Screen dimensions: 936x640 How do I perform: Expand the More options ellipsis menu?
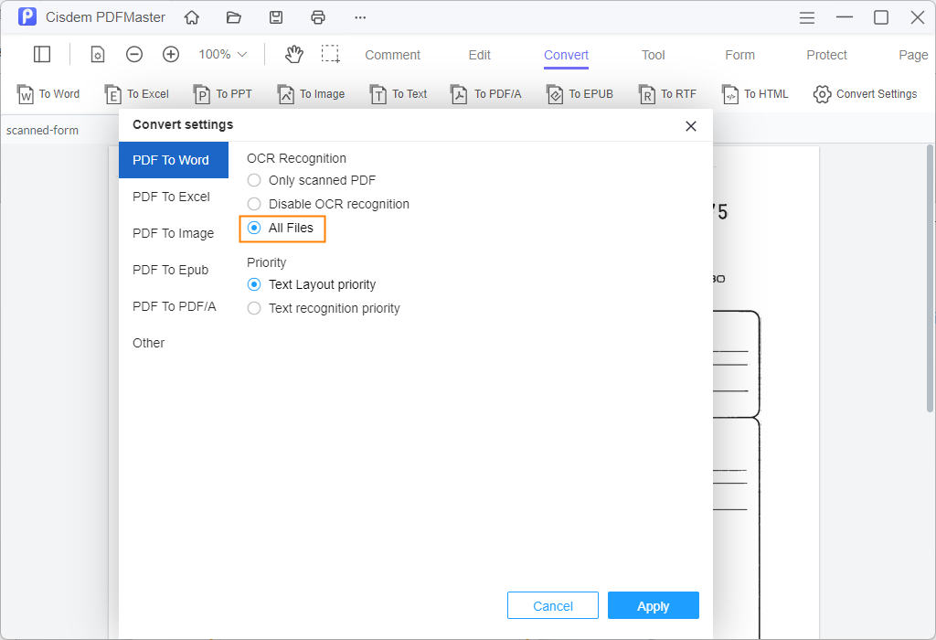[359, 16]
